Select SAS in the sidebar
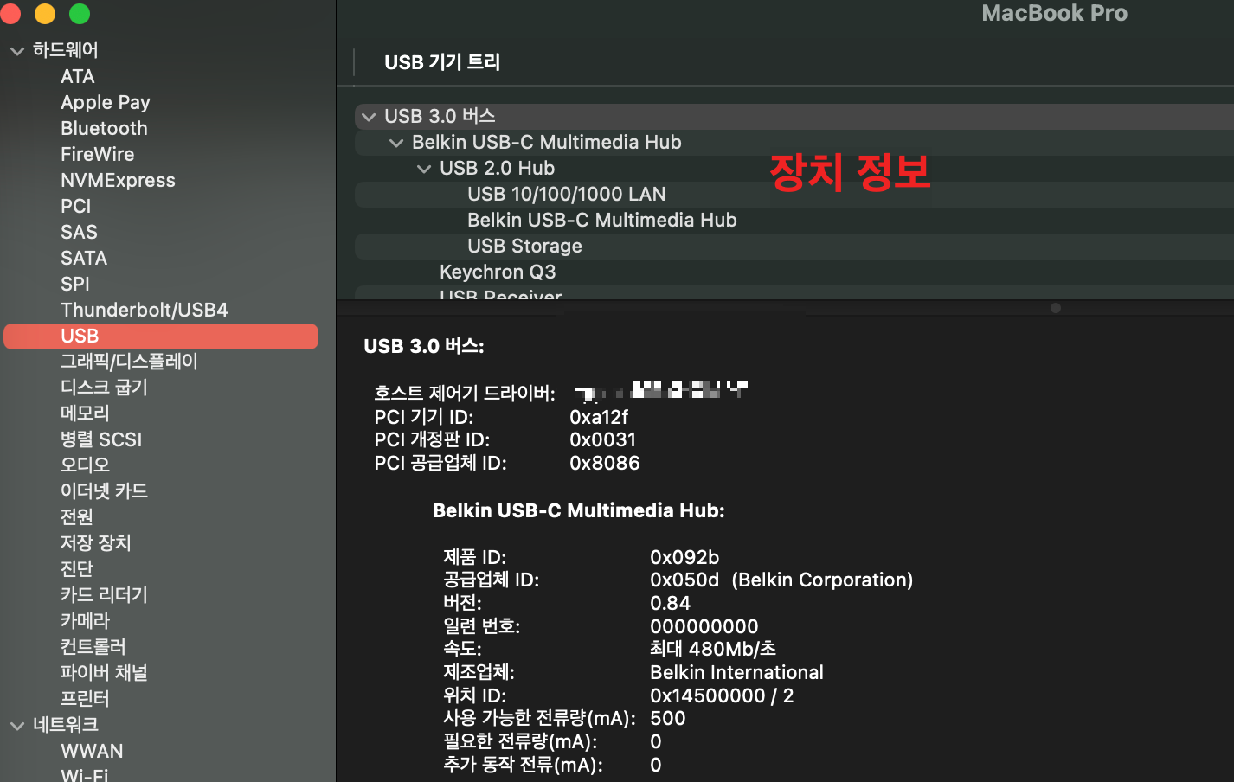The height and width of the screenshot is (782, 1234). click(79, 233)
